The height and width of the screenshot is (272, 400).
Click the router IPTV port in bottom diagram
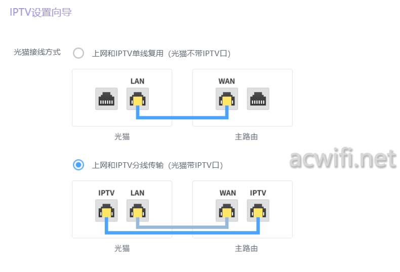click(x=258, y=210)
